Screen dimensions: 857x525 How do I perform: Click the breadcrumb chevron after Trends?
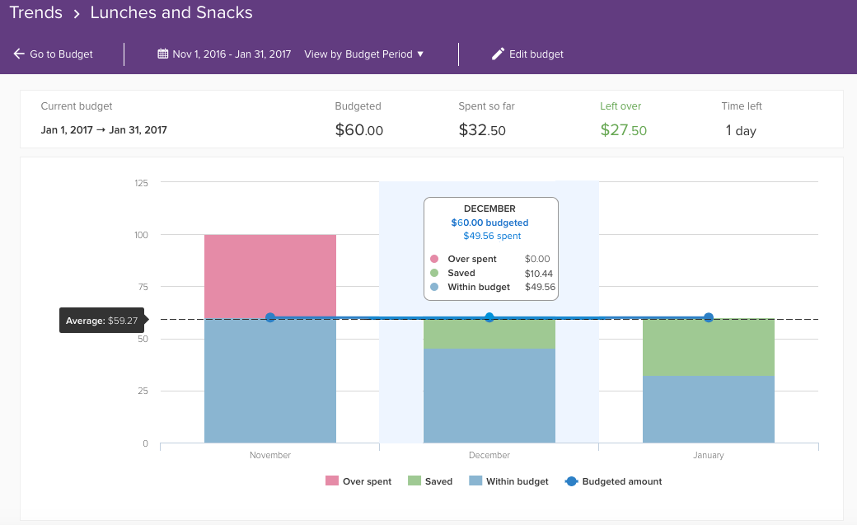[x=77, y=14]
